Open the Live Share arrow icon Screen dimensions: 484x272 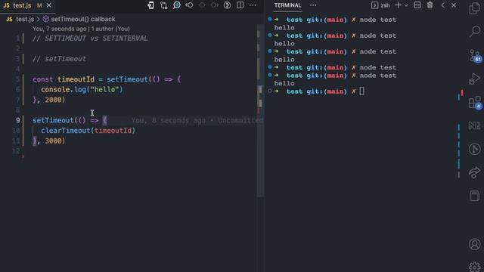coord(474,172)
